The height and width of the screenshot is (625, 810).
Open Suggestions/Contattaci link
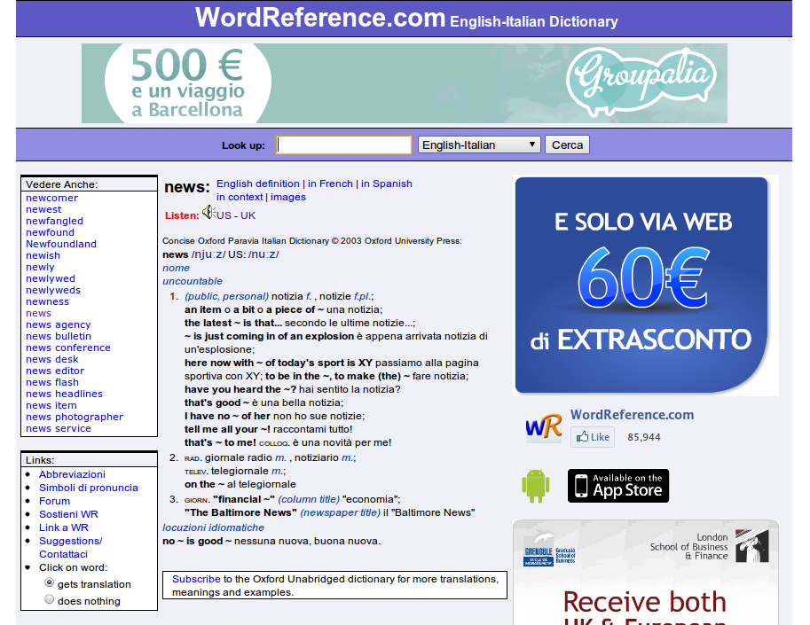(x=71, y=548)
